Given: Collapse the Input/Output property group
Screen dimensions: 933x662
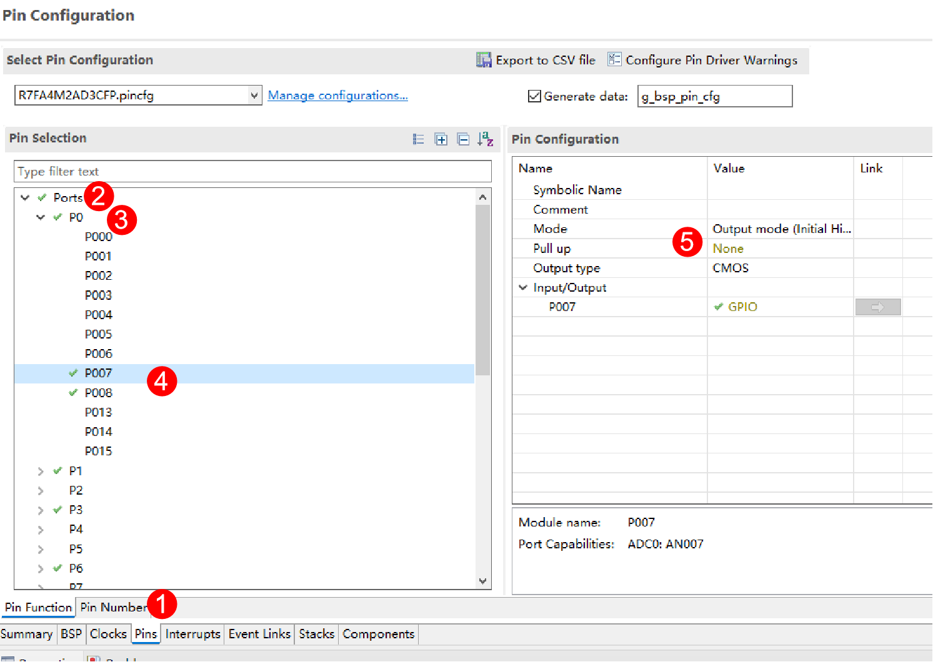Looking at the screenshot, I should (x=523, y=287).
